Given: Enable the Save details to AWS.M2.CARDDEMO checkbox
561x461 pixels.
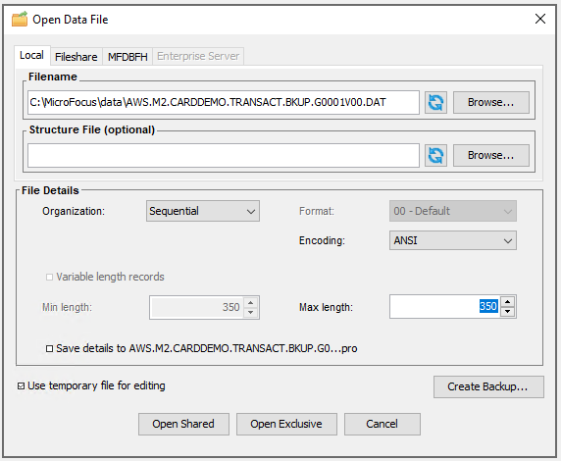Looking at the screenshot, I should click(49, 348).
